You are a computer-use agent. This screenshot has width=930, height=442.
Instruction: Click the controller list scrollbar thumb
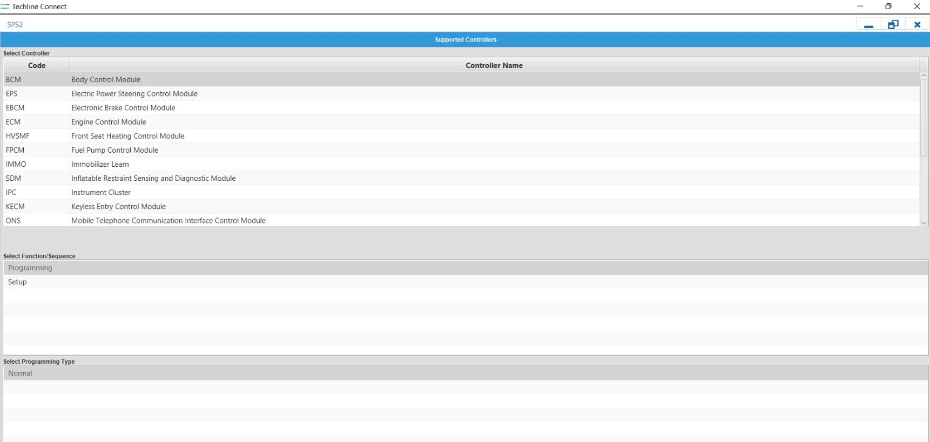924,118
